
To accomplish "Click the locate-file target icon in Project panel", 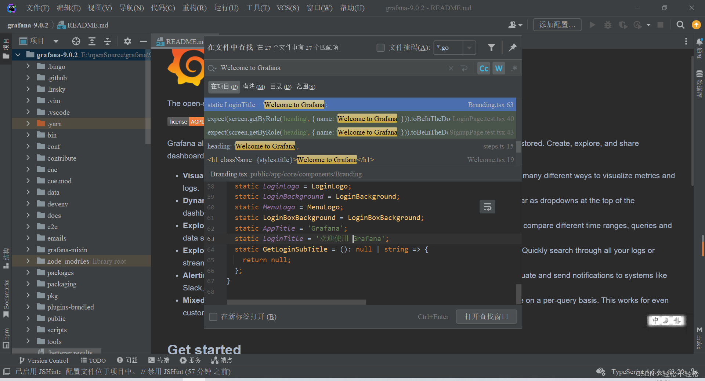I will pyautogui.click(x=76, y=41).
